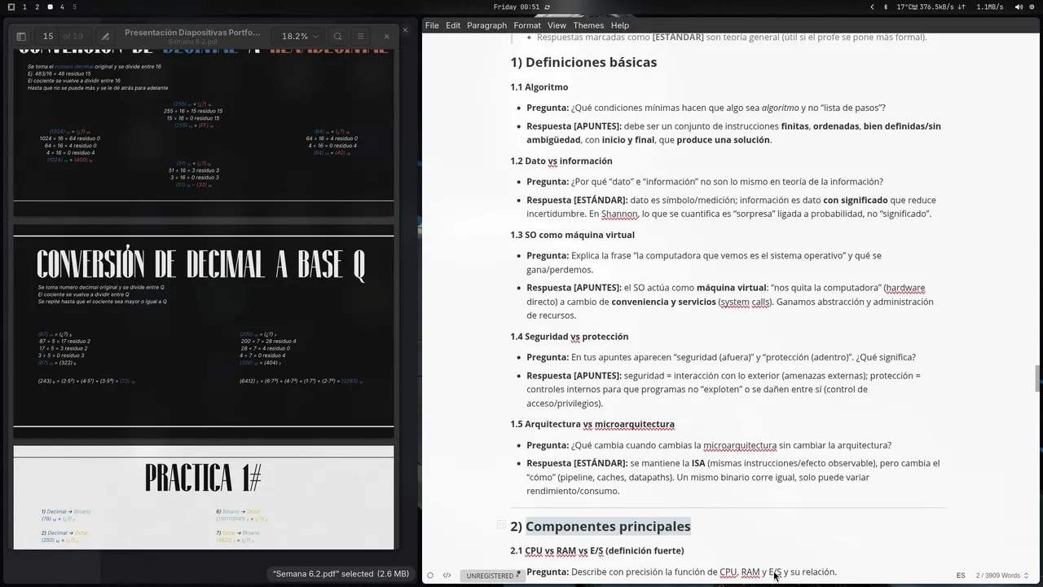Click the underlined word 'microarquitectura' in the question
The width and height of the screenshot is (1043, 587).
coord(740,446)
